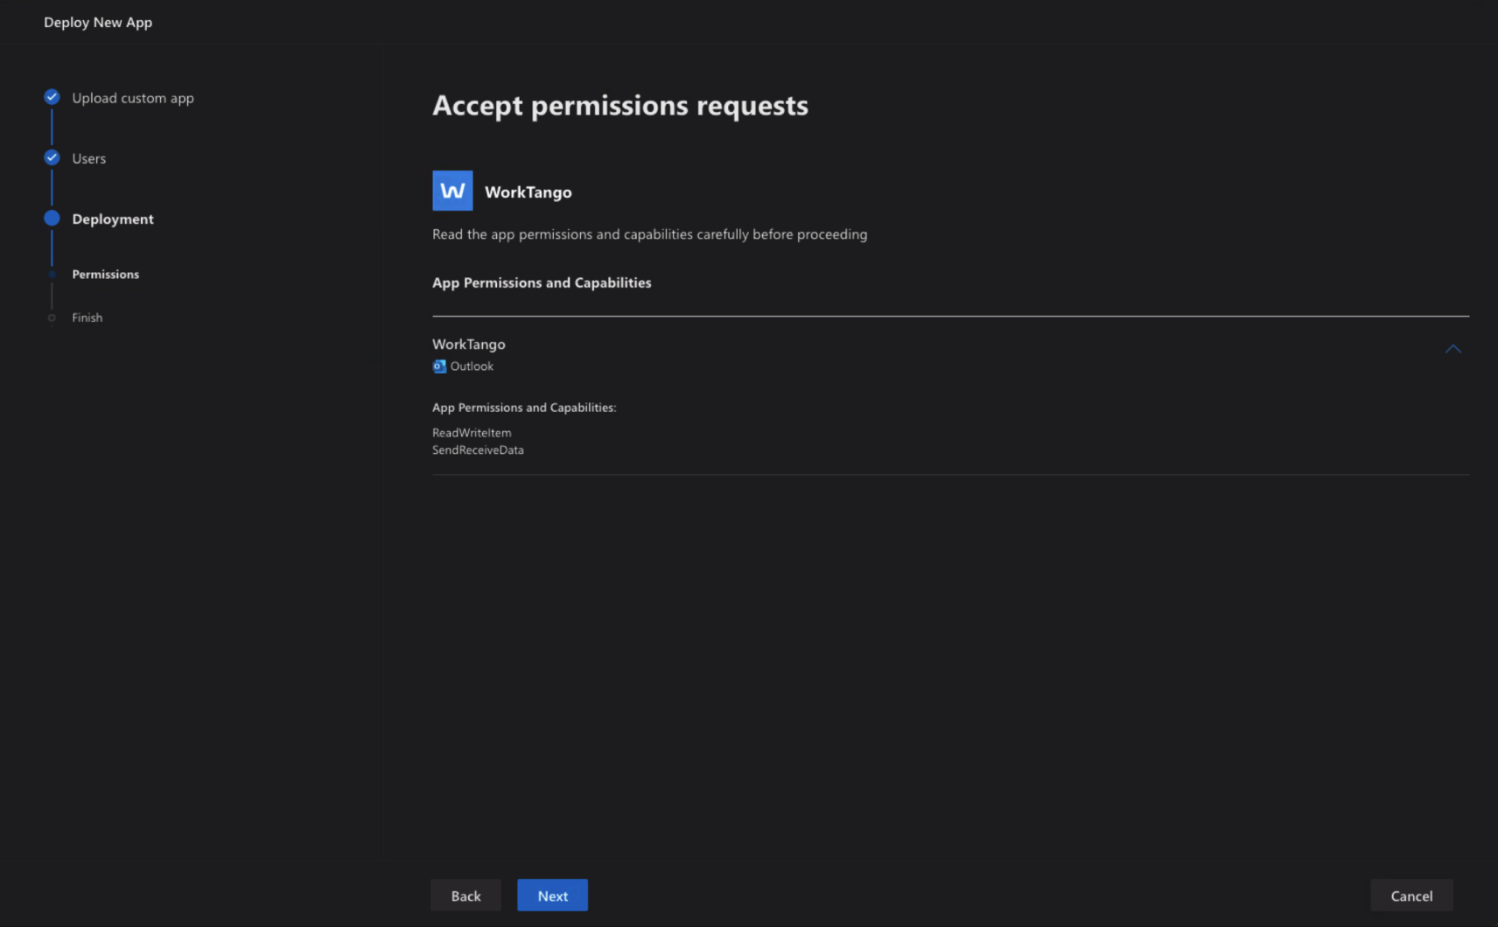Click the small Outlook icon

pyautogui.click(x=439, y=366)
